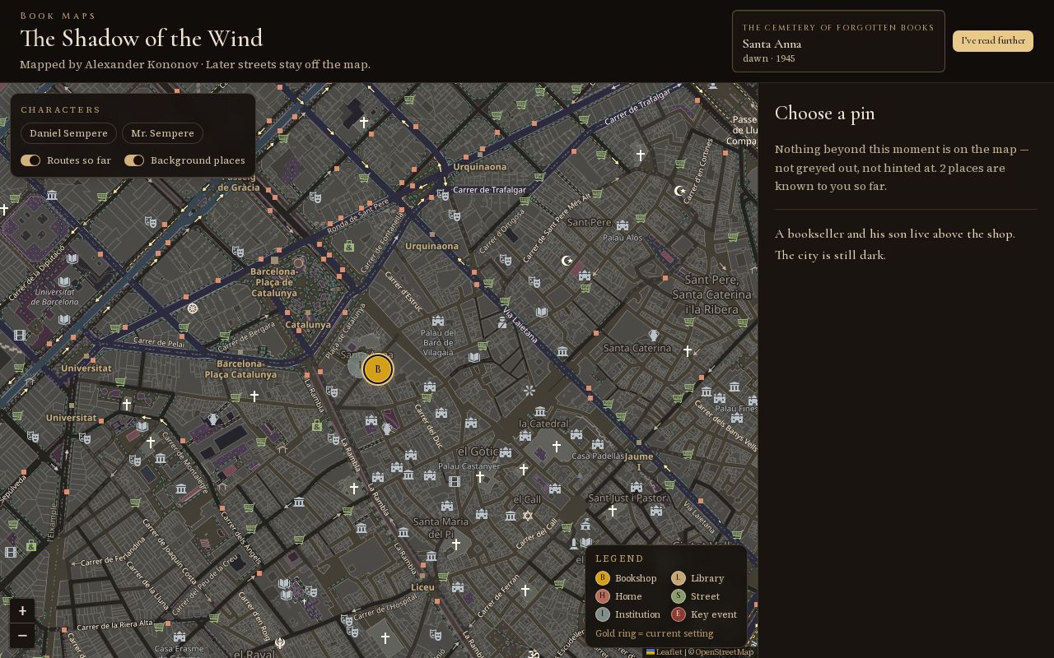Open the Cemetery of Forgotten Books chapter card
1054x658 pixels.
838,41
